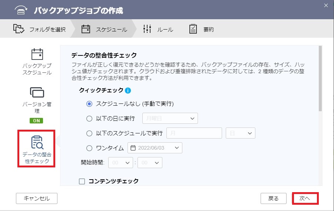Click the キャンセル button

tap(37, 198)
